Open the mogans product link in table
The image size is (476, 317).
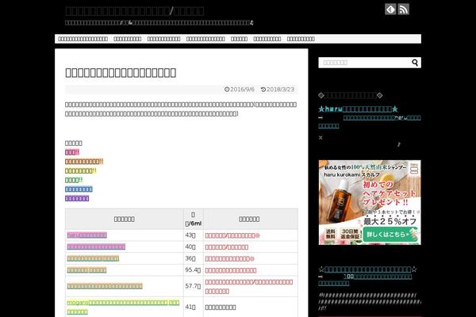click(x=123, y=307)
